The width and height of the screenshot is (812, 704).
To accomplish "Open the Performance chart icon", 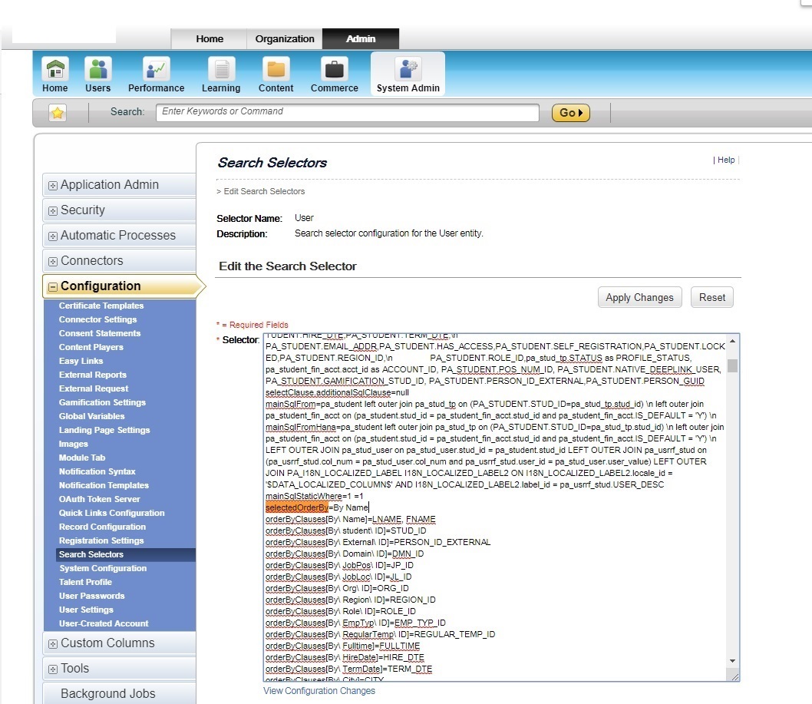I will pyautogui.click(x=156, y=69).
